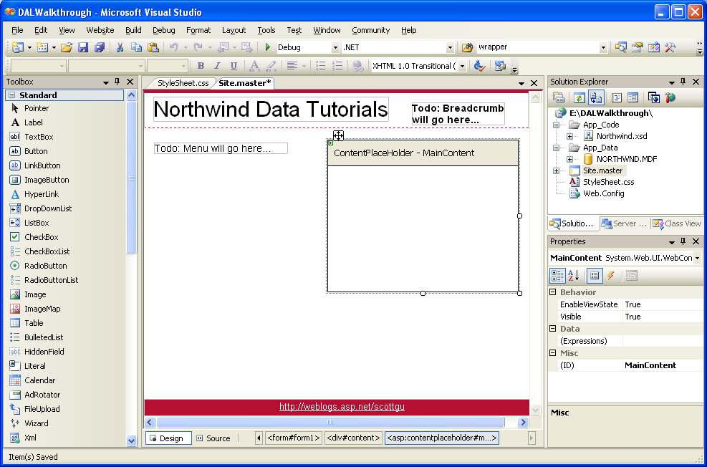Click the Bold formatting icon
The height and width of the screenshot is (467, 707).
pos(201,67)
